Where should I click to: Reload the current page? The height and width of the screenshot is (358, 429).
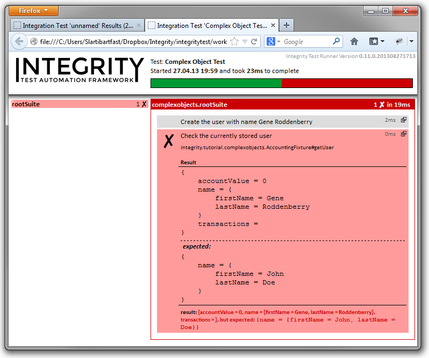point(254,41)
